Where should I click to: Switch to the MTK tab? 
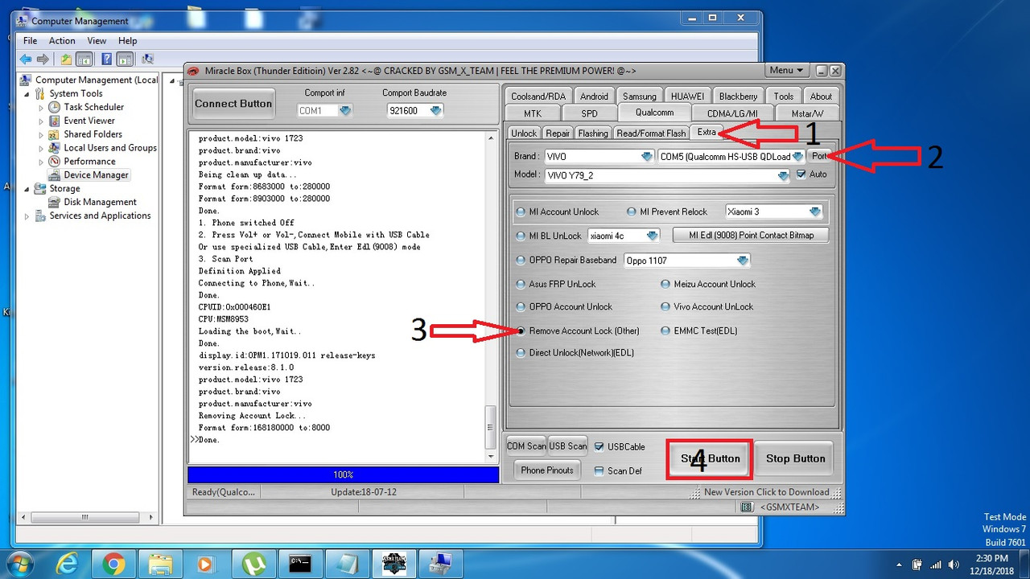[x=533, y=114]
